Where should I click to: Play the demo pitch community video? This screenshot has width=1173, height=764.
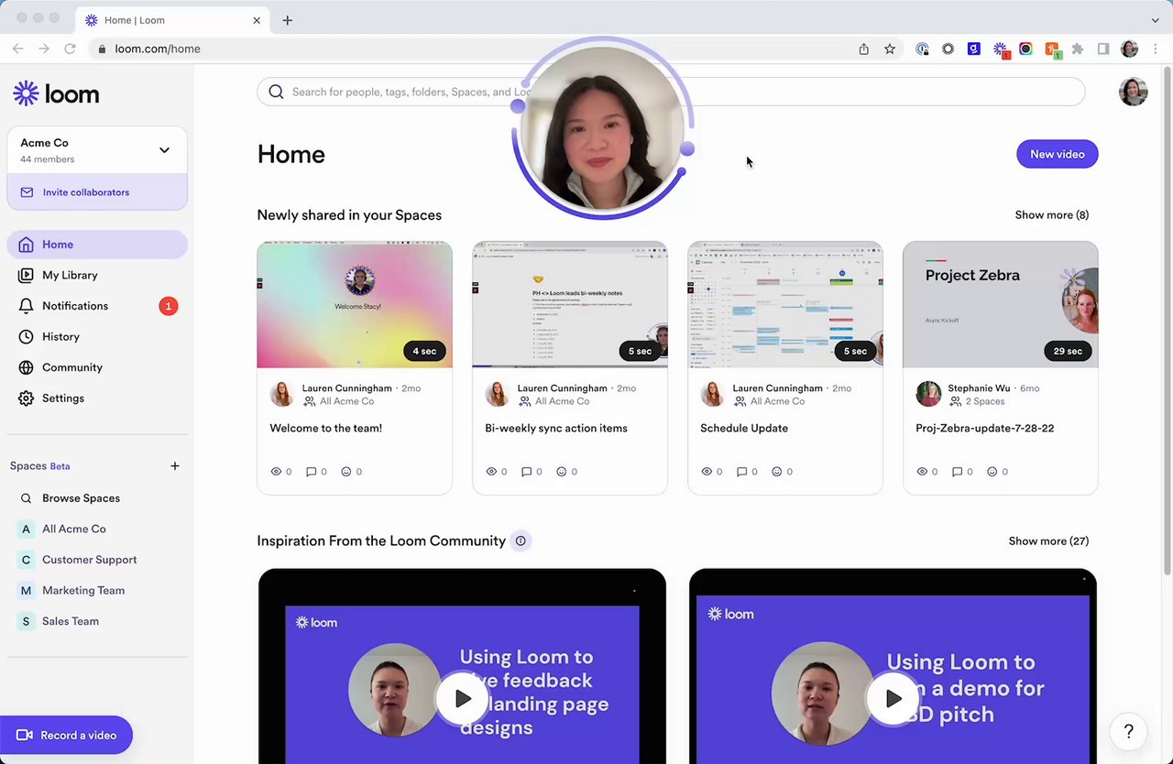click(893, 699)
